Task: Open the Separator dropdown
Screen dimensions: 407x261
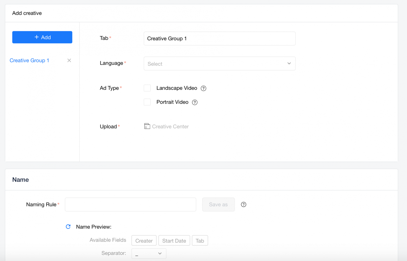Action: [x=149, y=253]
